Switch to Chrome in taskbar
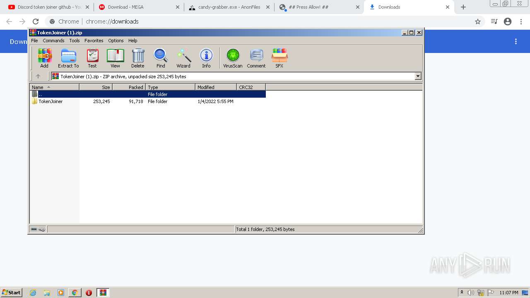Viewport: 530px width, 298px height. tap(75, 293)
